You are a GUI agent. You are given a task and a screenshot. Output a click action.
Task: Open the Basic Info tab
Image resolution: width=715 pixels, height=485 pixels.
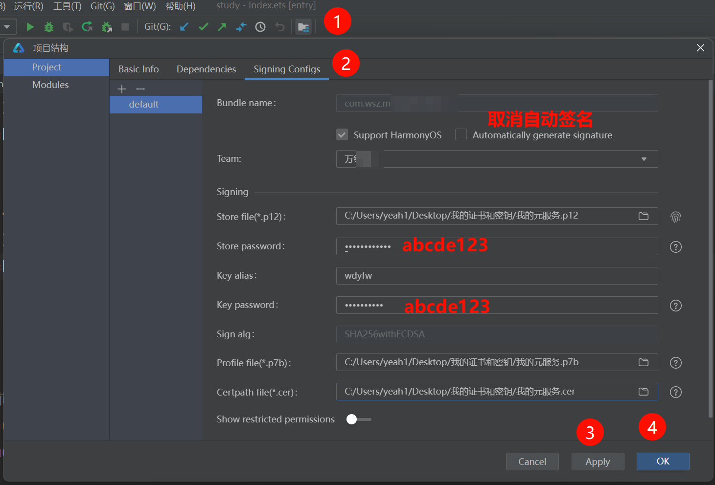[138, 69]
